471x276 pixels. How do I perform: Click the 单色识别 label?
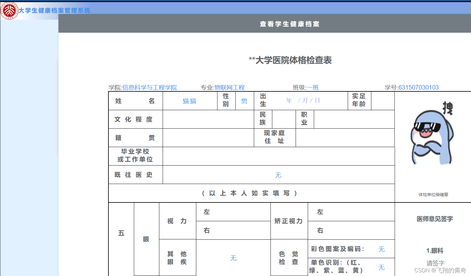tap(336, 266)
